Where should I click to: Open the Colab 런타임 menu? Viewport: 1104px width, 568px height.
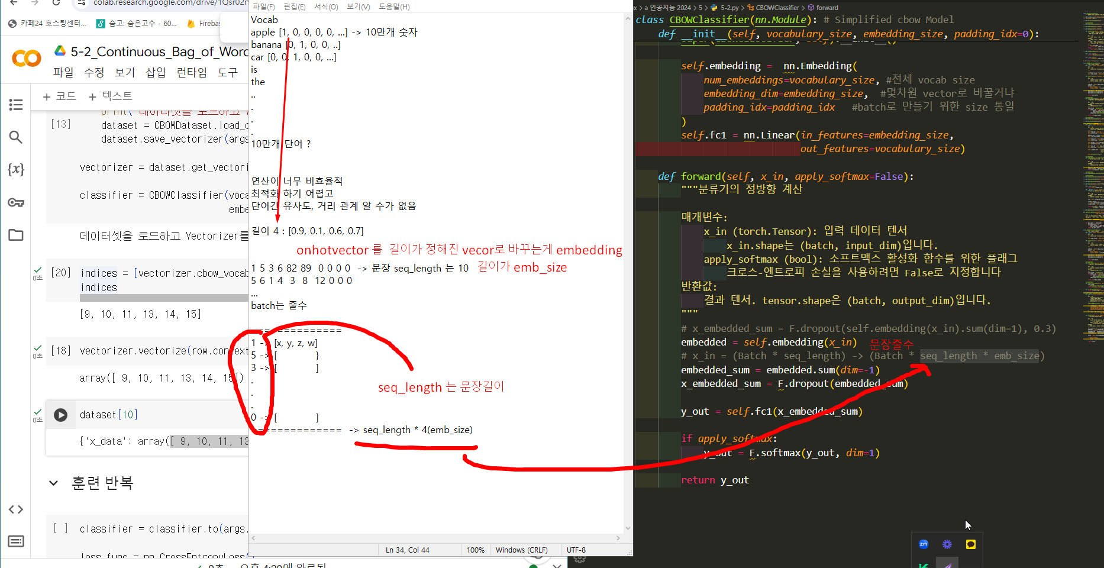click(x=192, y=72)
